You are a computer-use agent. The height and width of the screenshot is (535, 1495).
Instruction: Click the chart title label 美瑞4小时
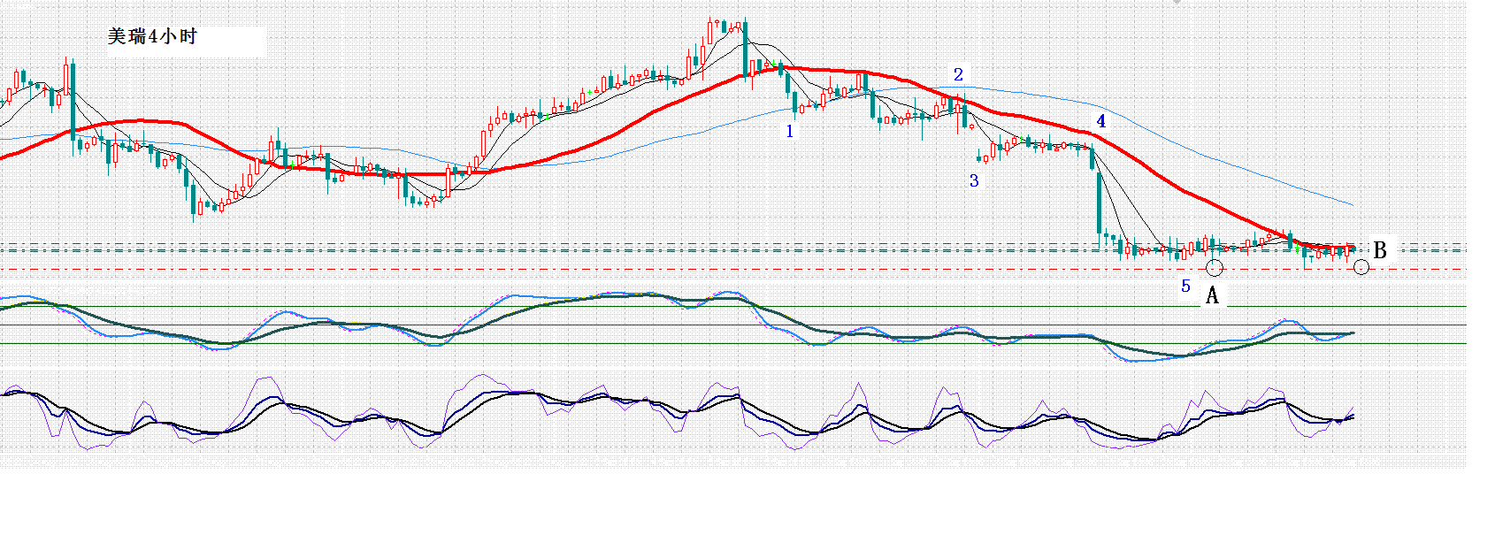coord(152,36)
